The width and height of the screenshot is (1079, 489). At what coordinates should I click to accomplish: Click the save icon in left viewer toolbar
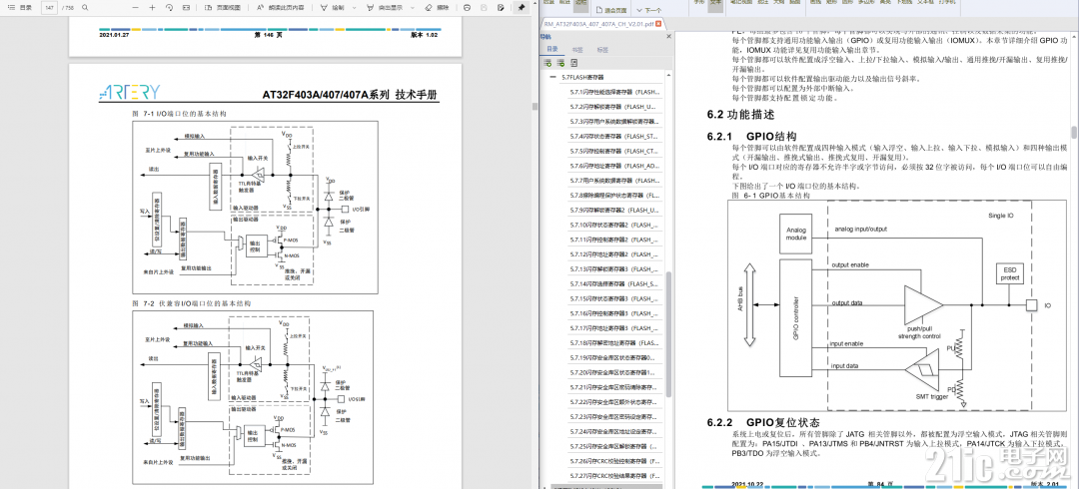point(484,8)
